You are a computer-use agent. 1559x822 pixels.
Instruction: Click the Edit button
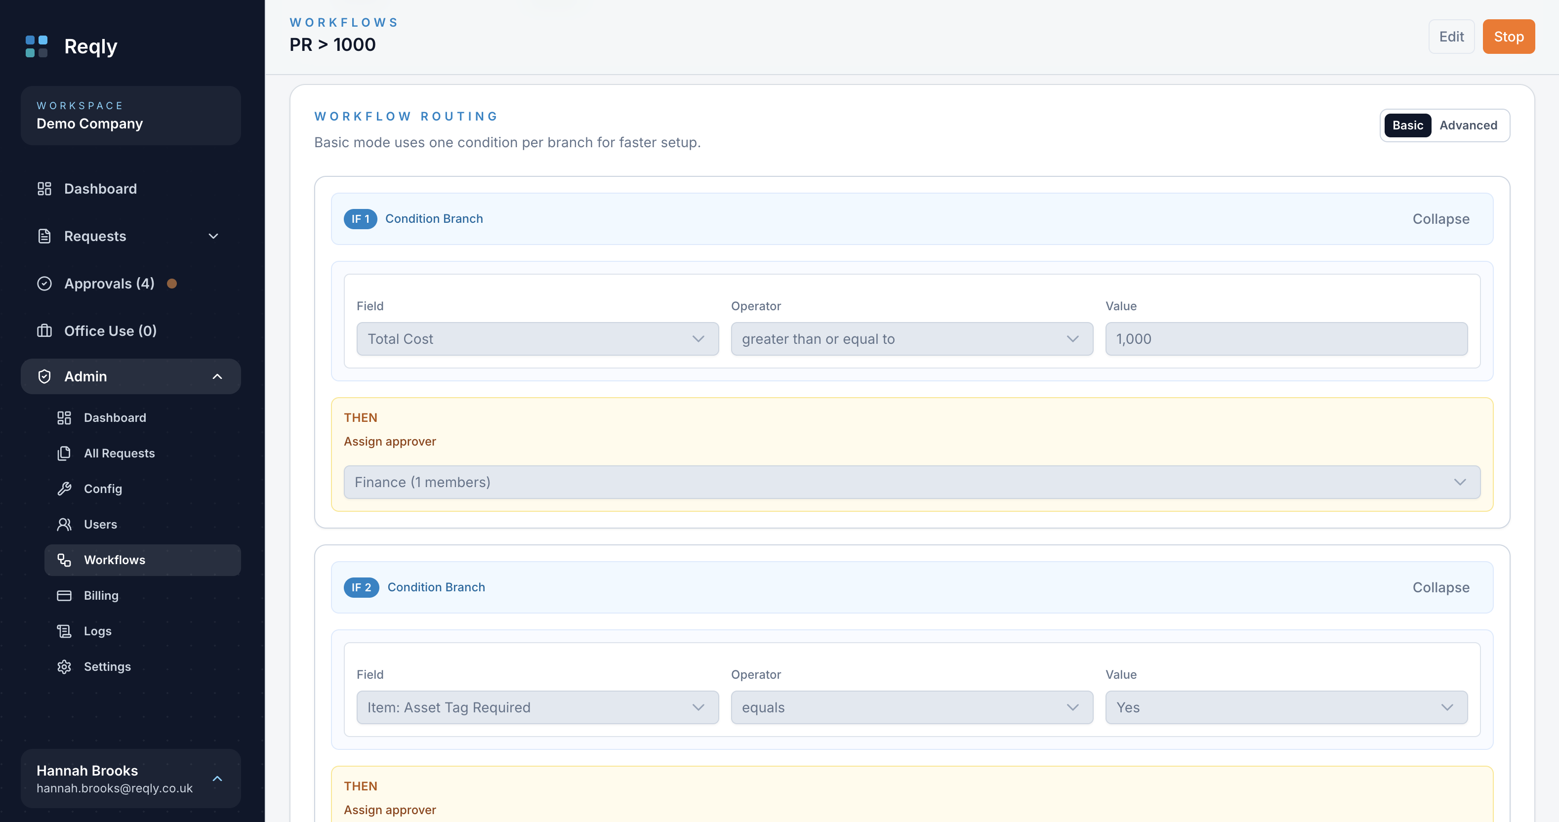(1451, 37)
